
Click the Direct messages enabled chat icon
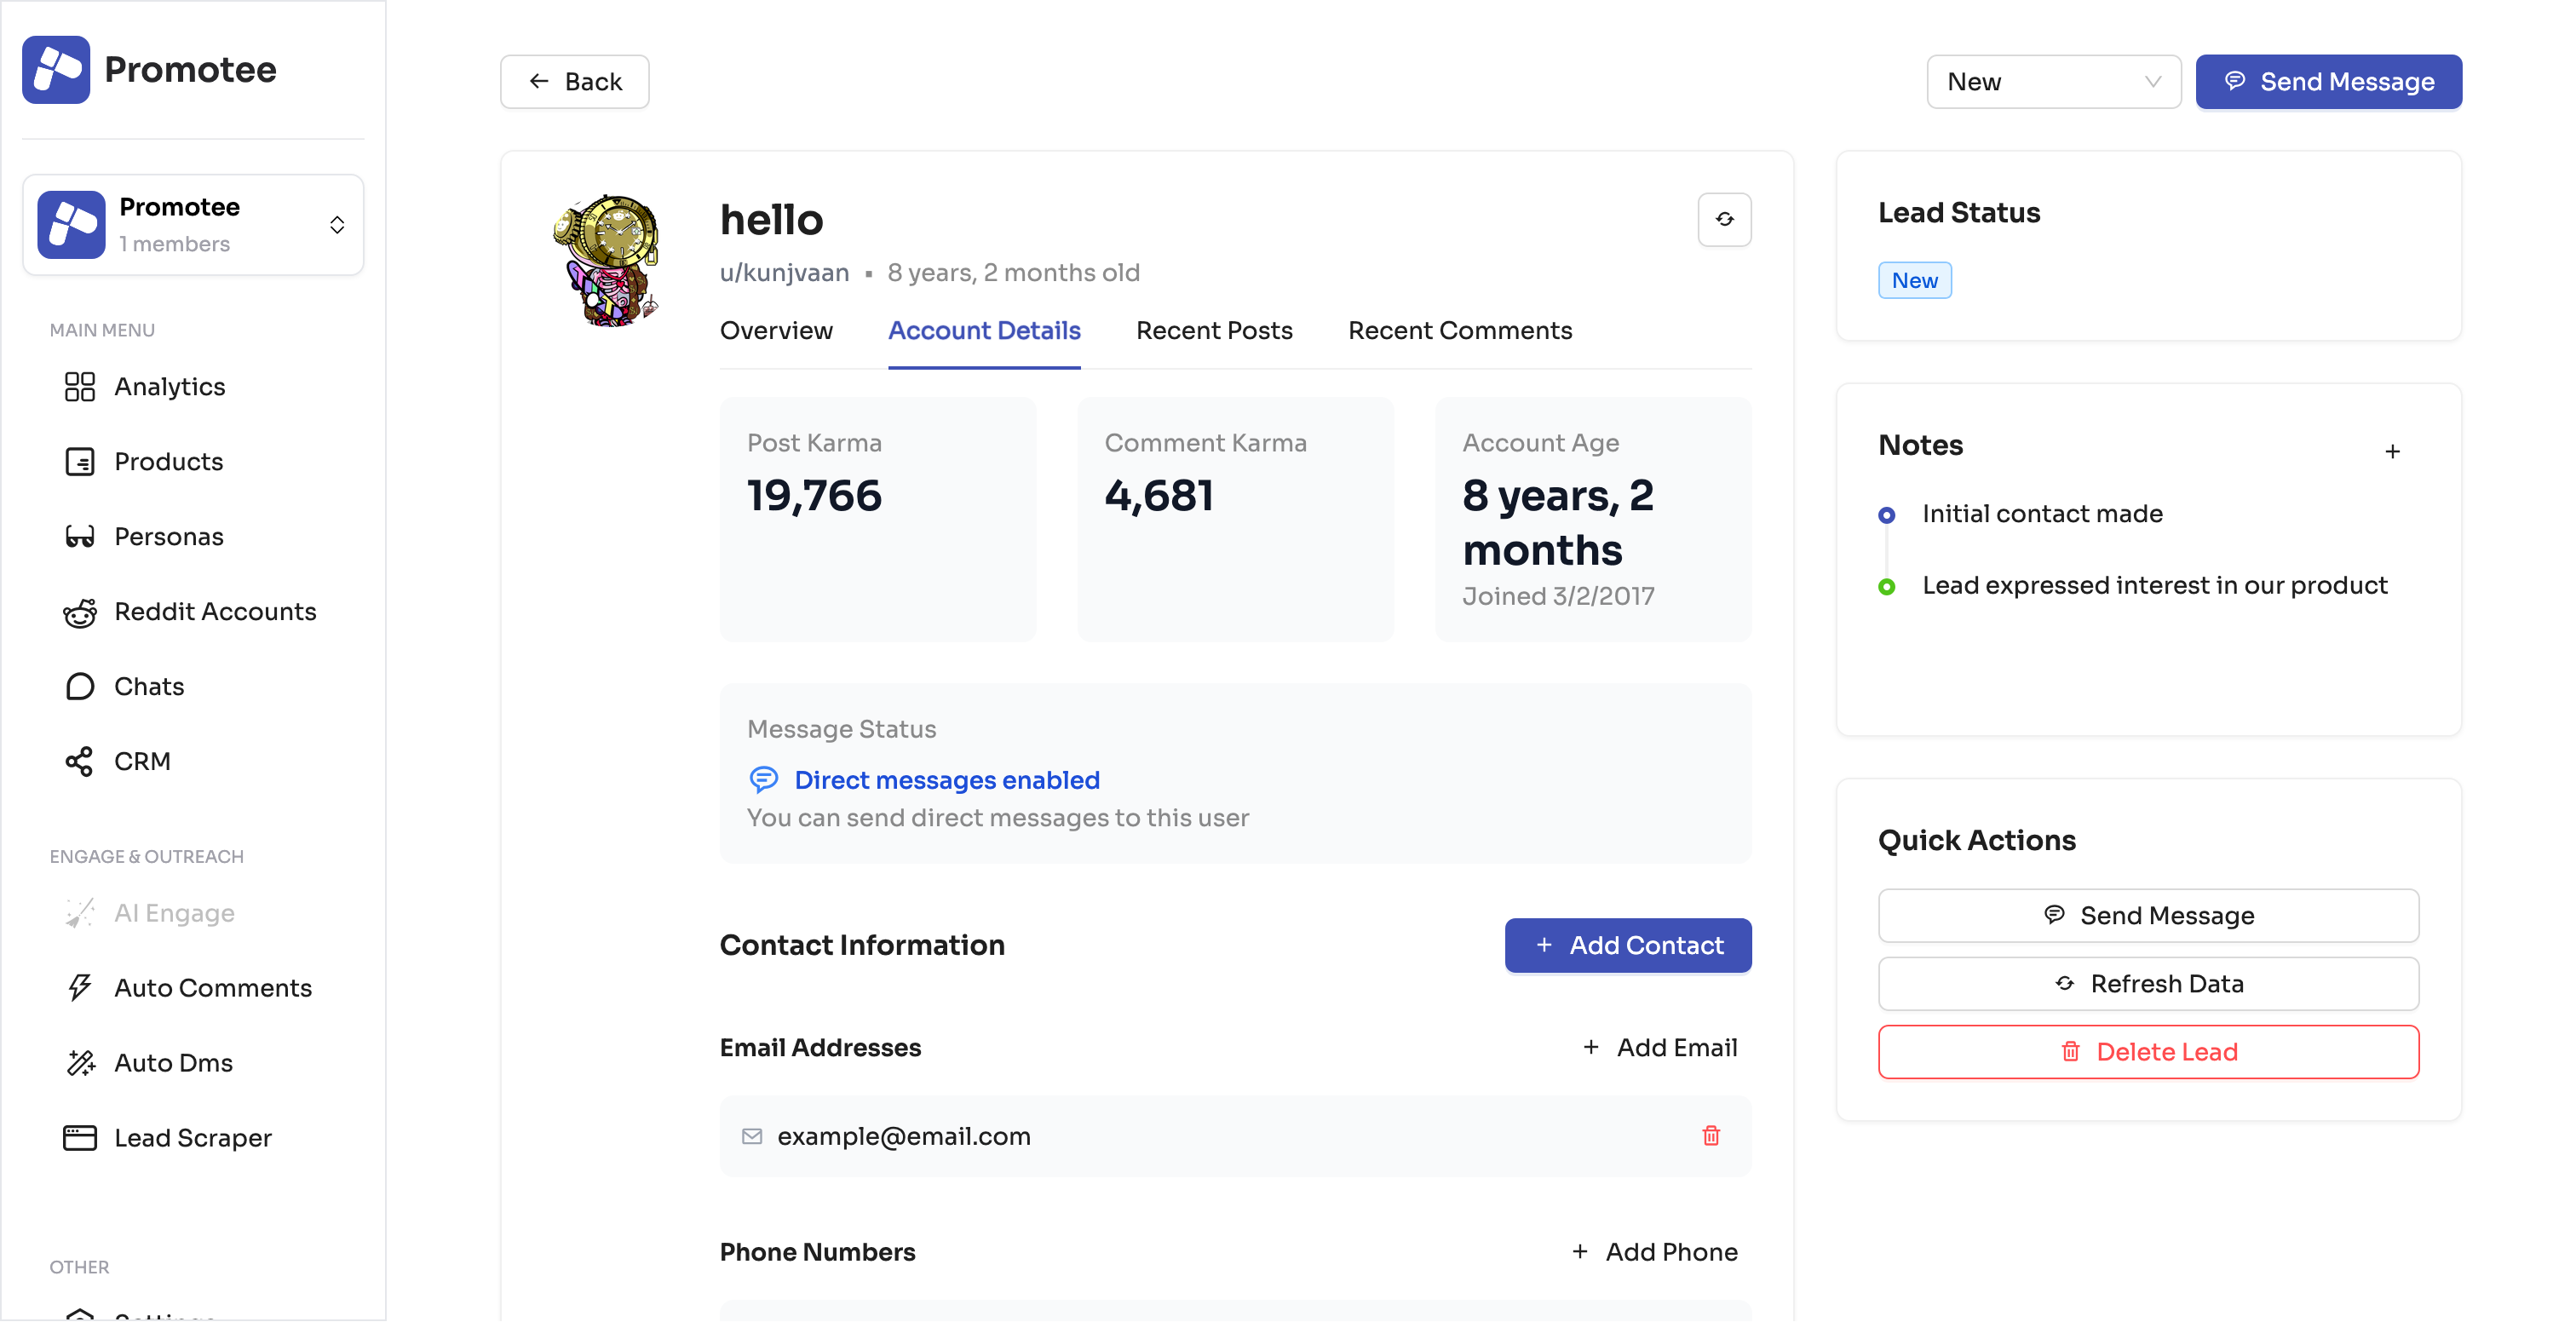[x=764, y=780]
